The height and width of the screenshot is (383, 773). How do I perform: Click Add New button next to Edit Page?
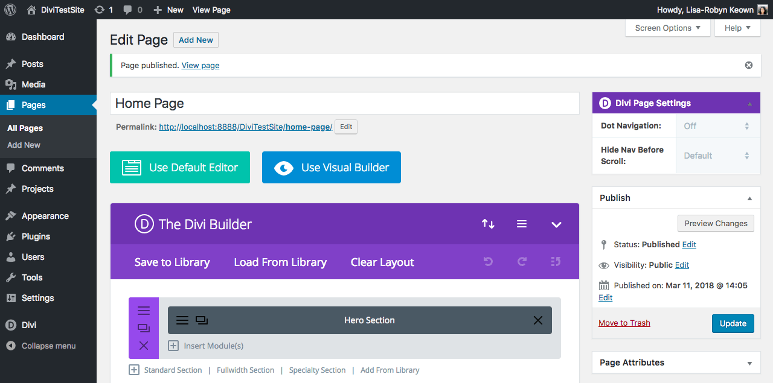tap(196, 40)
